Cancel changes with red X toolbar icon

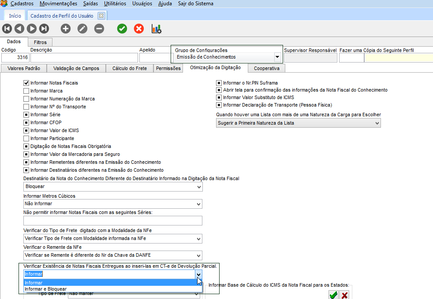tap(139, 29)
